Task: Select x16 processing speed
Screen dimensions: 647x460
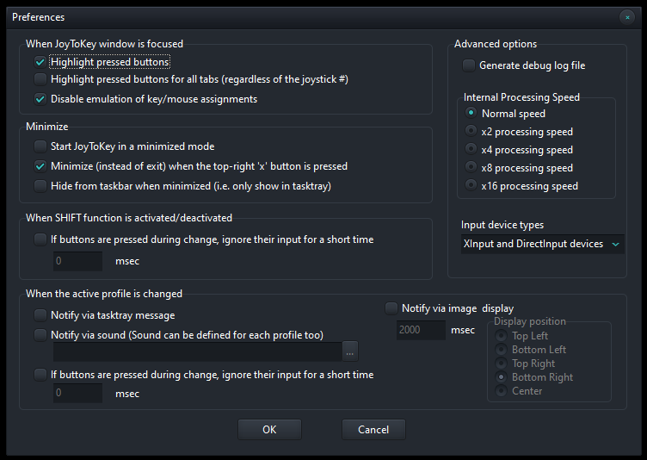Action: click(x=471, y=185)
